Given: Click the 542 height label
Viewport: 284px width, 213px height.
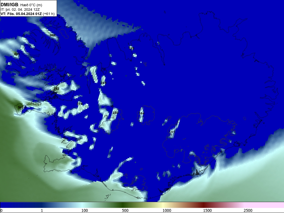Looking at the screenshot, I should click(21, 107).
